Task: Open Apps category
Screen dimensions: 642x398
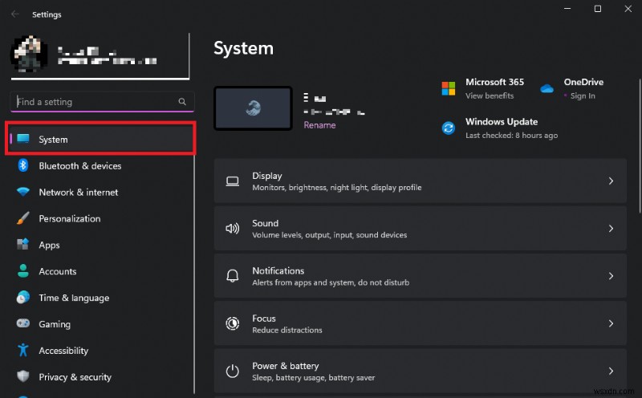Action: click(x=101, y=245)
